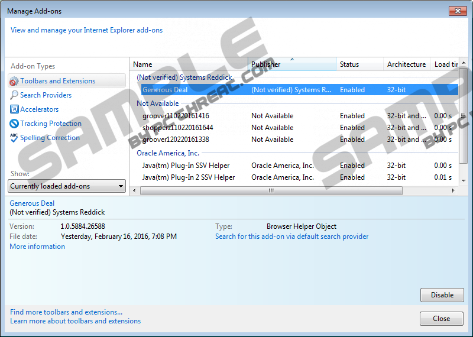Click the Toolbars and Extensions gear icon
The height and width of the screenshot is (337, 473).
[x=14, y=81]
